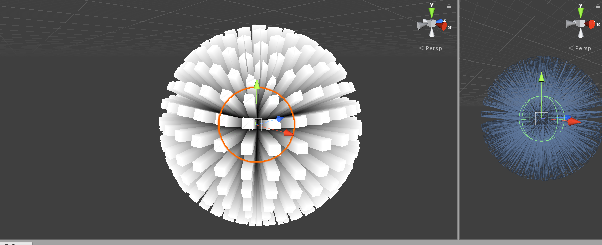Click red X-axis cone in wireframe view's orientation gizmo
Viewport: 602px width, 245px height.
point(591,24)
